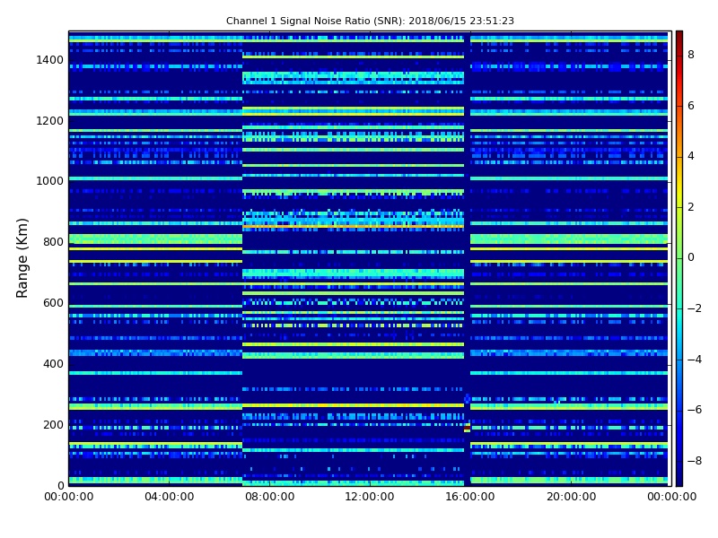Click the colorbar label −4
This screenshot has height=538, width=718.
coord(695,360)
